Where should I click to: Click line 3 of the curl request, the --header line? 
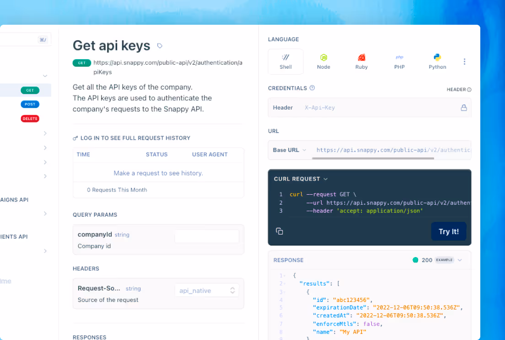coord(364,211)
